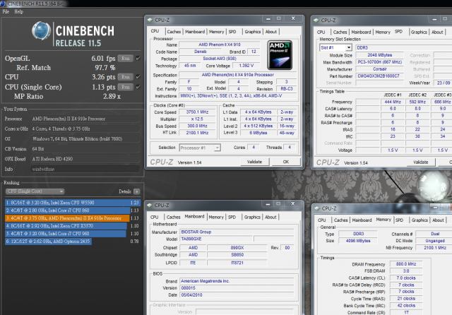Viewport: 452px width, 315px height.
Task: Select Intel Xeon X5570 ranking entry
Action: coord(66,226)
